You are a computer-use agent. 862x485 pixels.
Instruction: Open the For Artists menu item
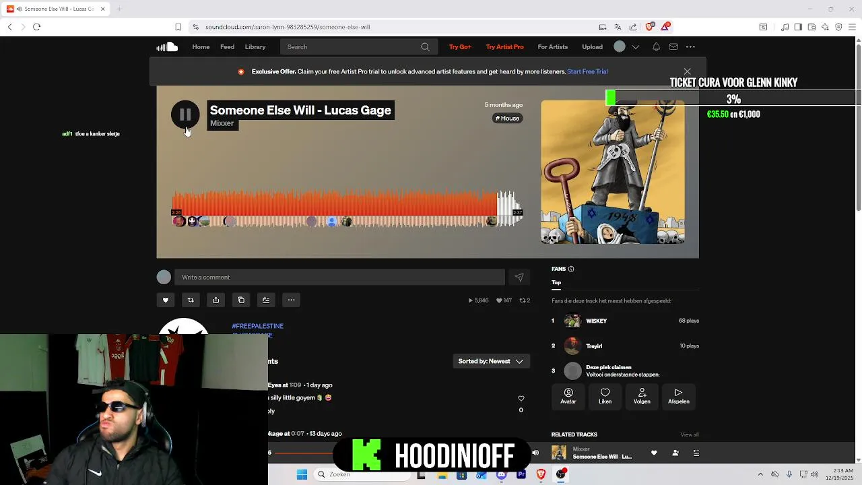click(x=552, y=46)
